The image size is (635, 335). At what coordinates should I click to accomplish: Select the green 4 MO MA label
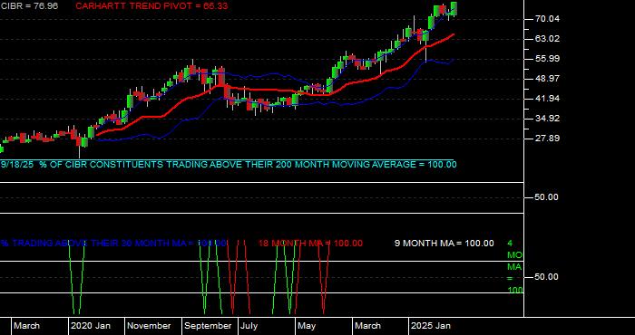tap(514, 267)
